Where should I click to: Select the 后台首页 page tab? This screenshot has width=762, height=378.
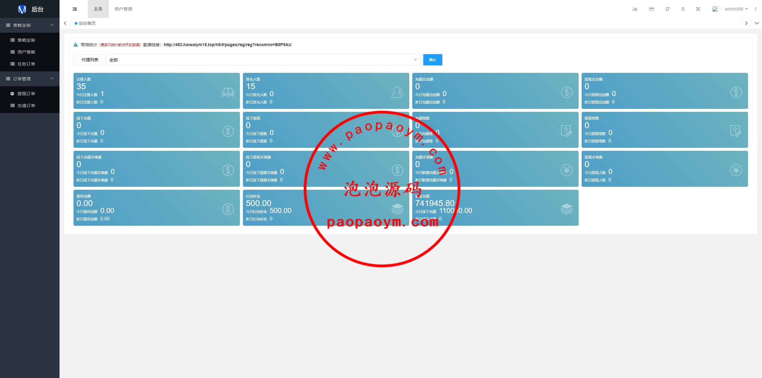click(87, 23)
